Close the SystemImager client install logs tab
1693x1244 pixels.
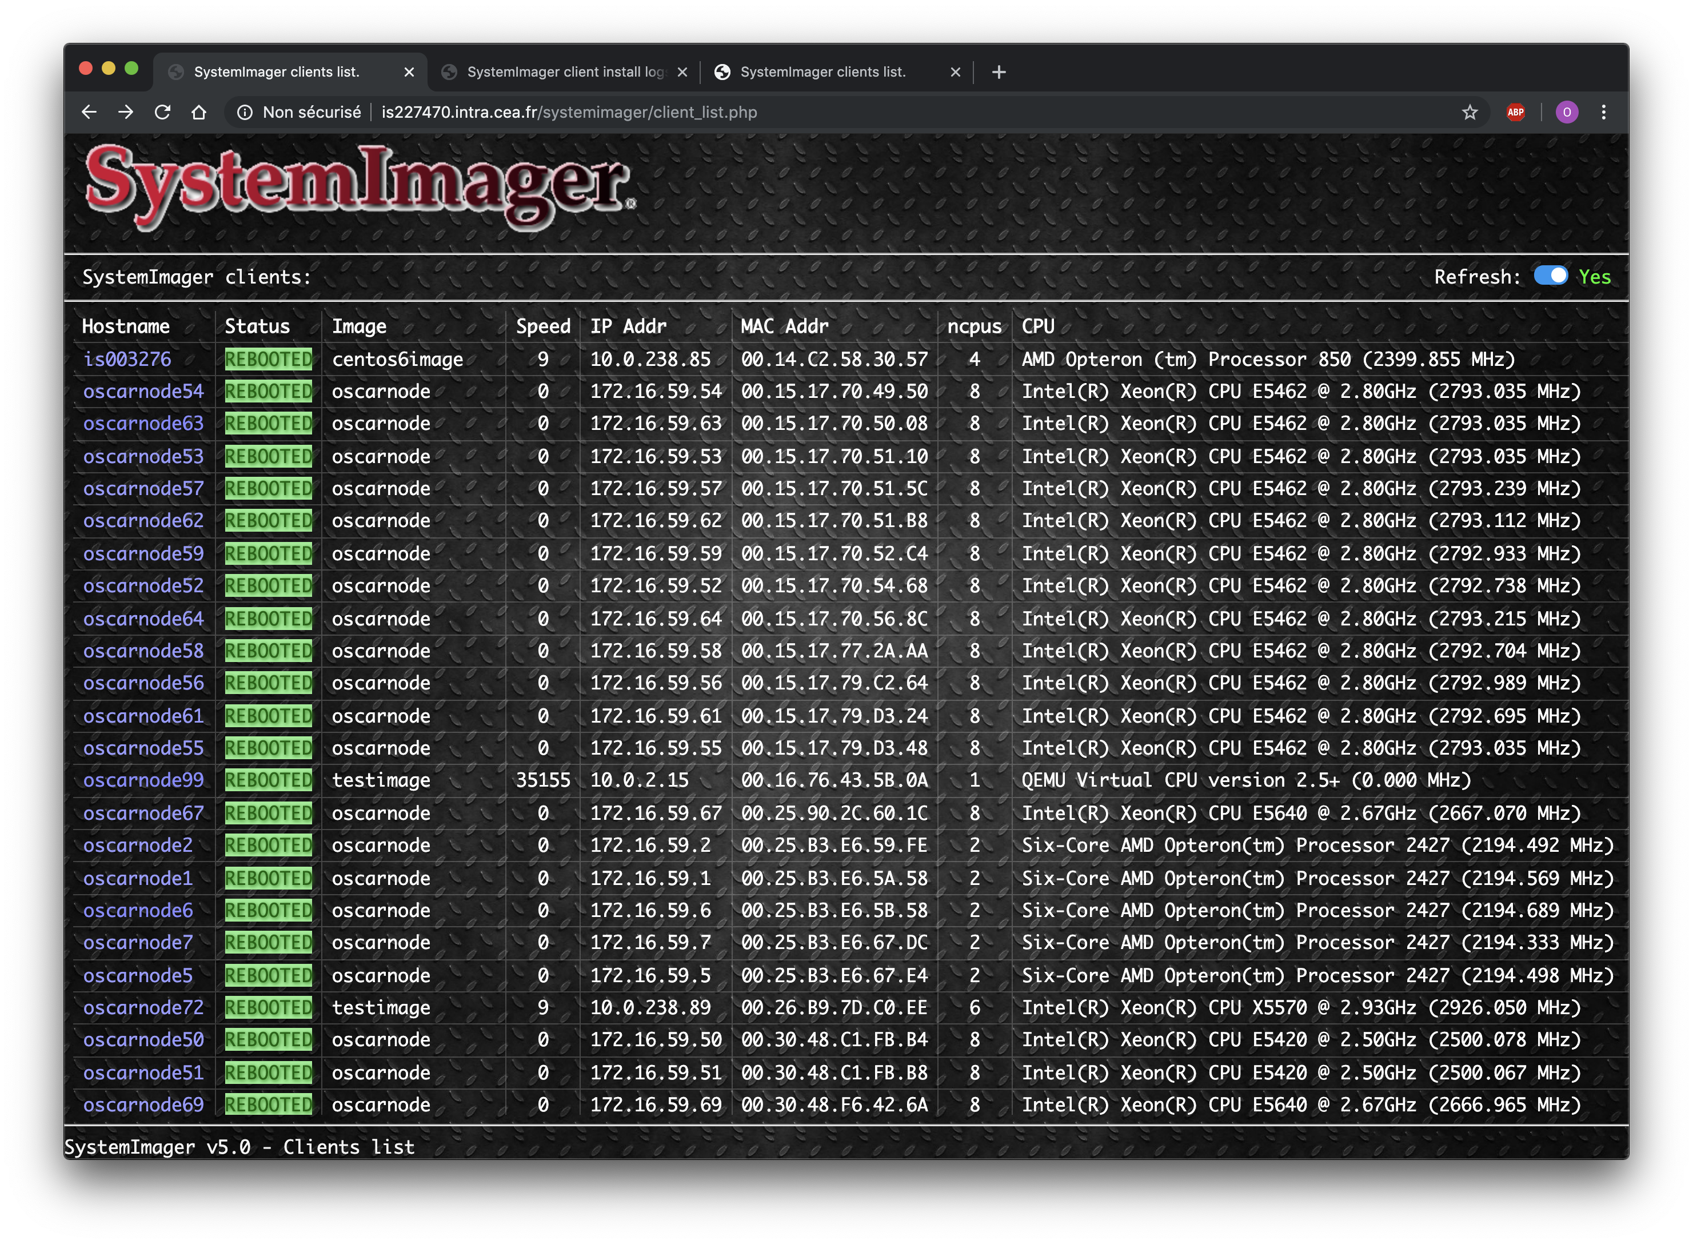pos(682,72)
